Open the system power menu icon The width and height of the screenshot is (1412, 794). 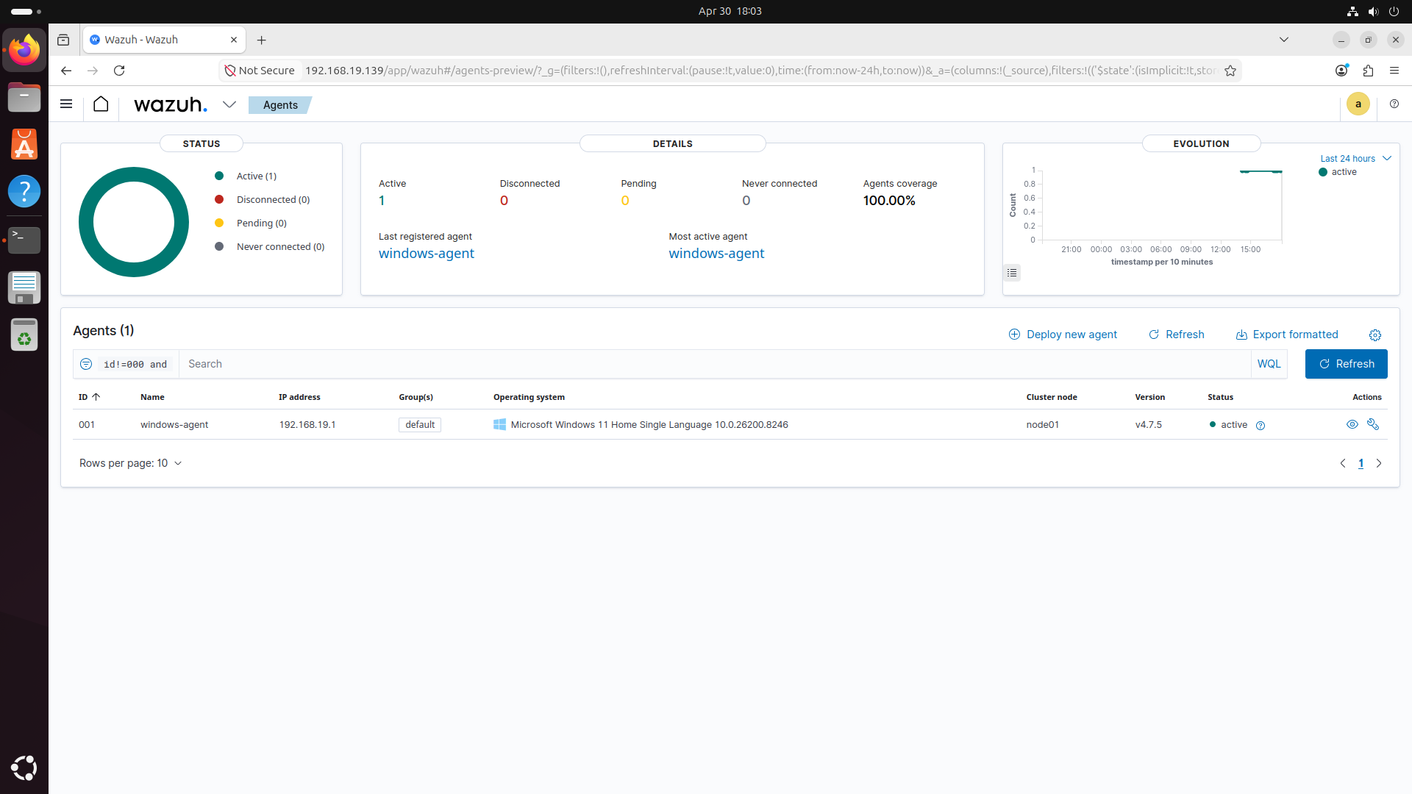click(1394, 11)
